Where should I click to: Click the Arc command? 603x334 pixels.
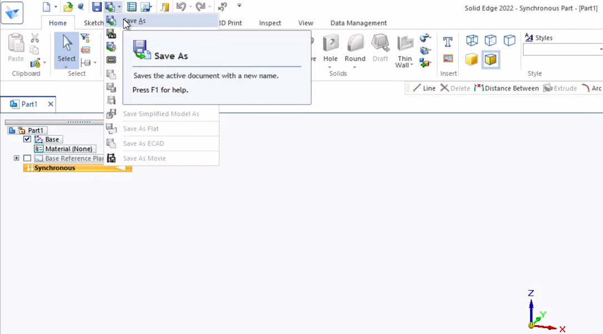tap(591, 88)
